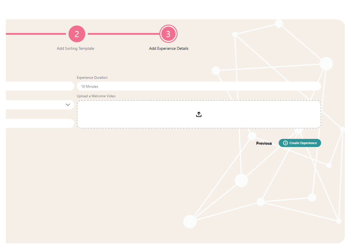Click the Experience Duration field showing 10 Minutes
This screenshot has width=351, height=252.
(x=199, y=86)
